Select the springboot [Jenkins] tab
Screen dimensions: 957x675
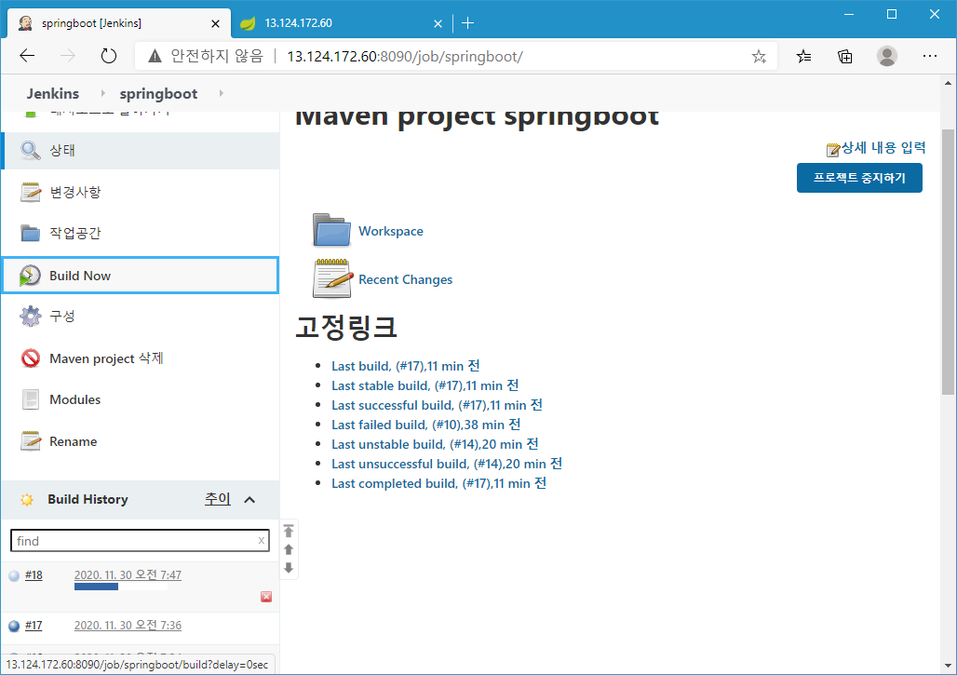point(118,23)
